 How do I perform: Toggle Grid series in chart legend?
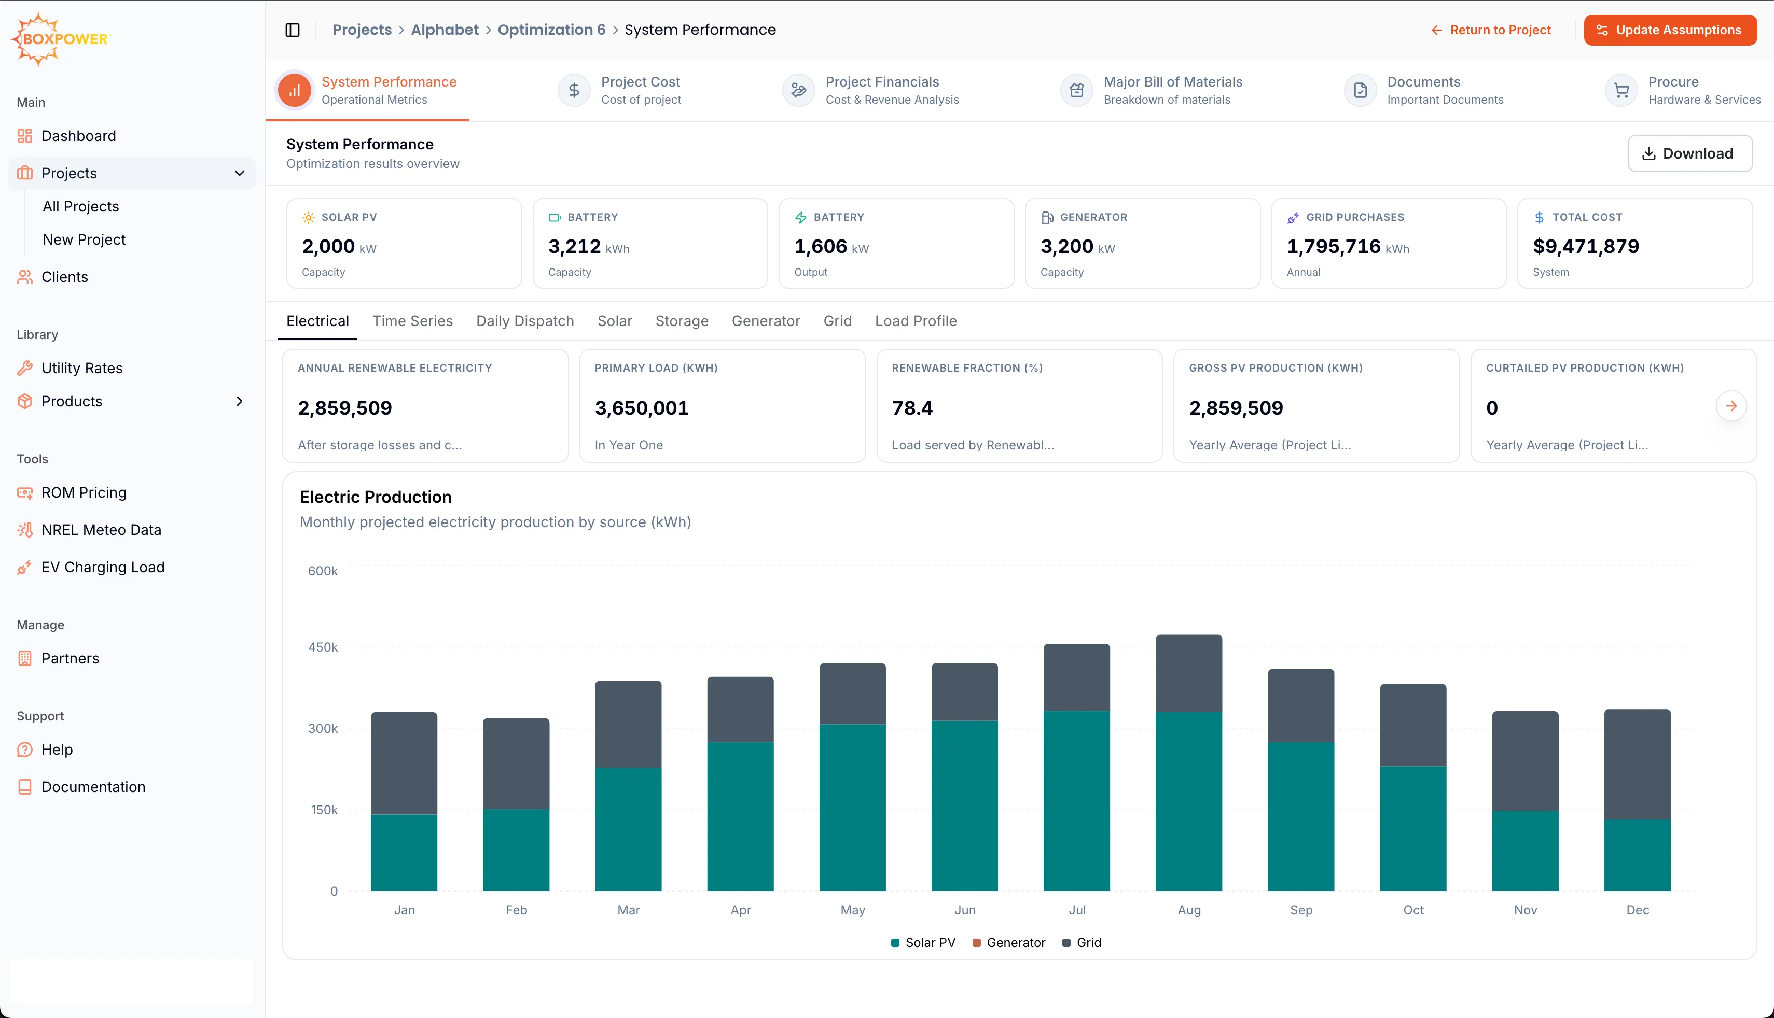tap(1082, 943)
